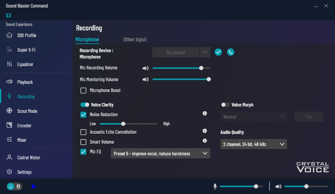This screenshot has width=335, height=194.
Task: Enable the Smart Volume checkbox
Action: click(x=83, y=142)
